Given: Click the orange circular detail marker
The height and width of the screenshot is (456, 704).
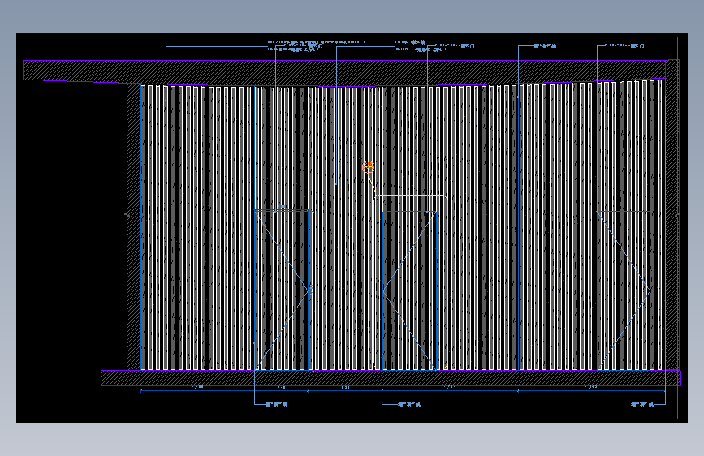Looking at the screenshot, I should (x=368, y=167).
